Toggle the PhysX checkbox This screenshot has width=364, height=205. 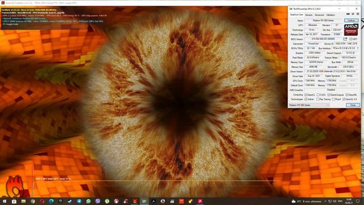click(x=333, y=99)
